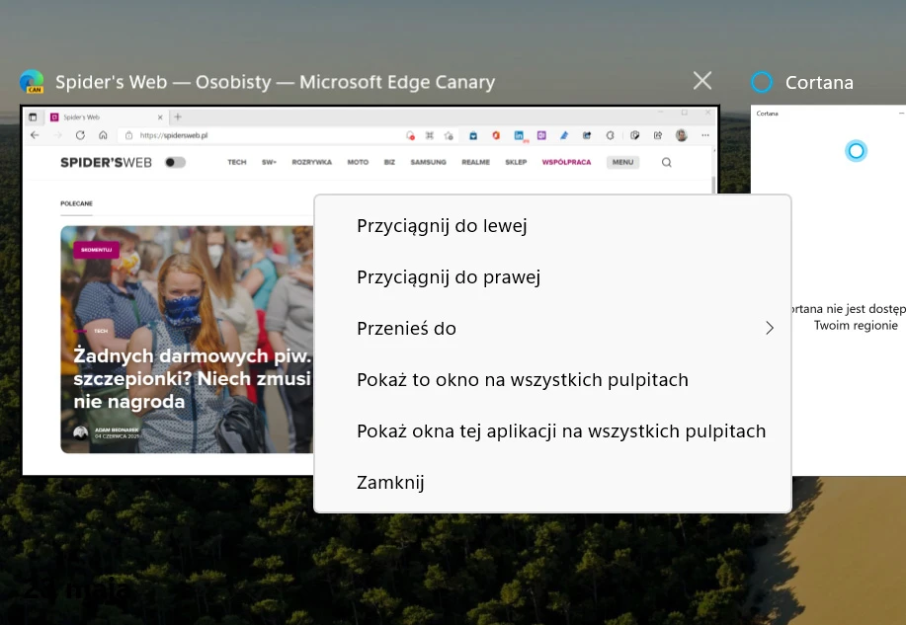Go back with the browser back arrow

pyautogui.click(x=35, y=135)
